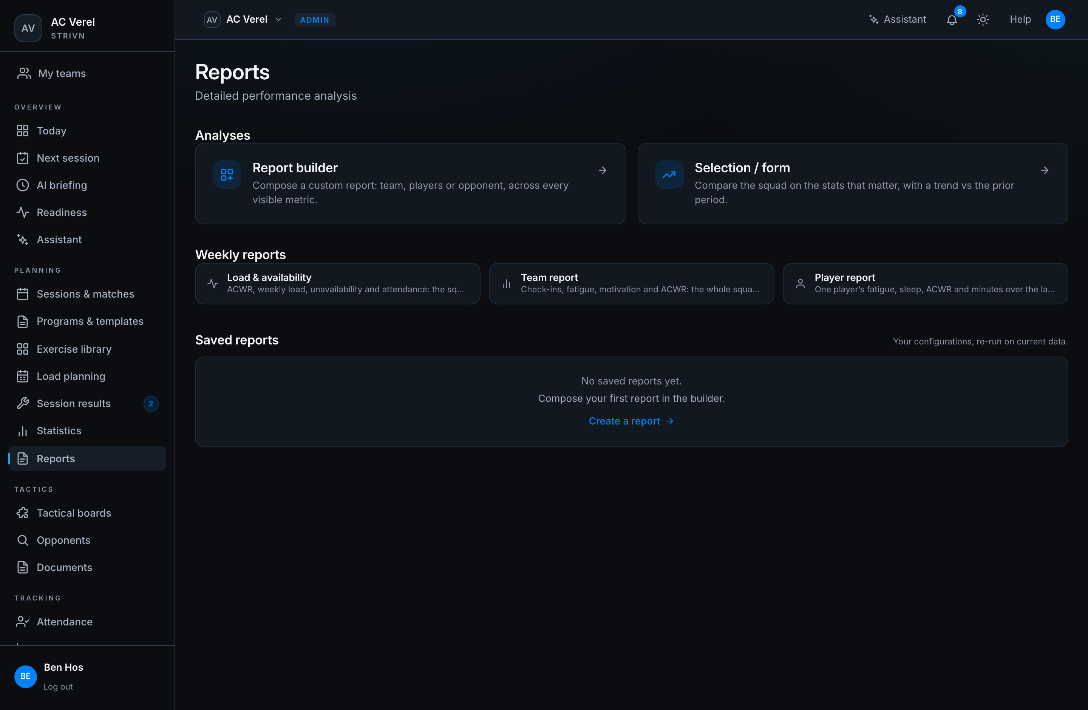The height and width of the screenshot is (710, 1088).
Task: Click 'No saved reports yet.' text
Action: point(631,381)
